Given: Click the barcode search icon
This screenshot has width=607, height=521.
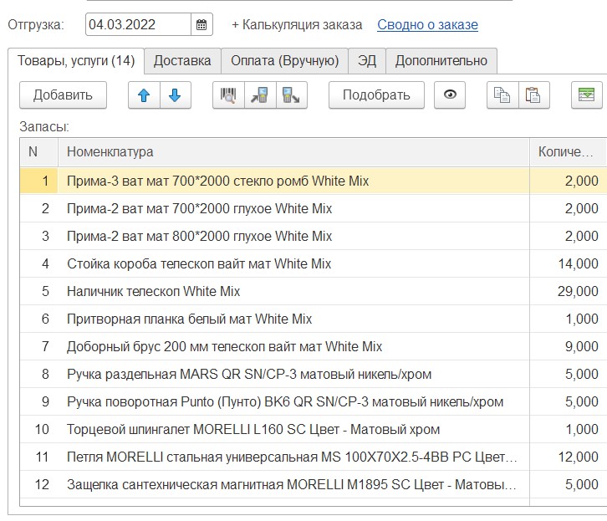Looking at the screenshot, I should [228, 95].
